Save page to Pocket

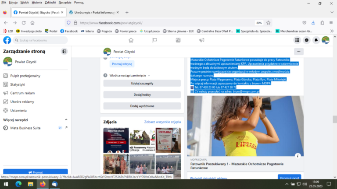click(305, 23)
